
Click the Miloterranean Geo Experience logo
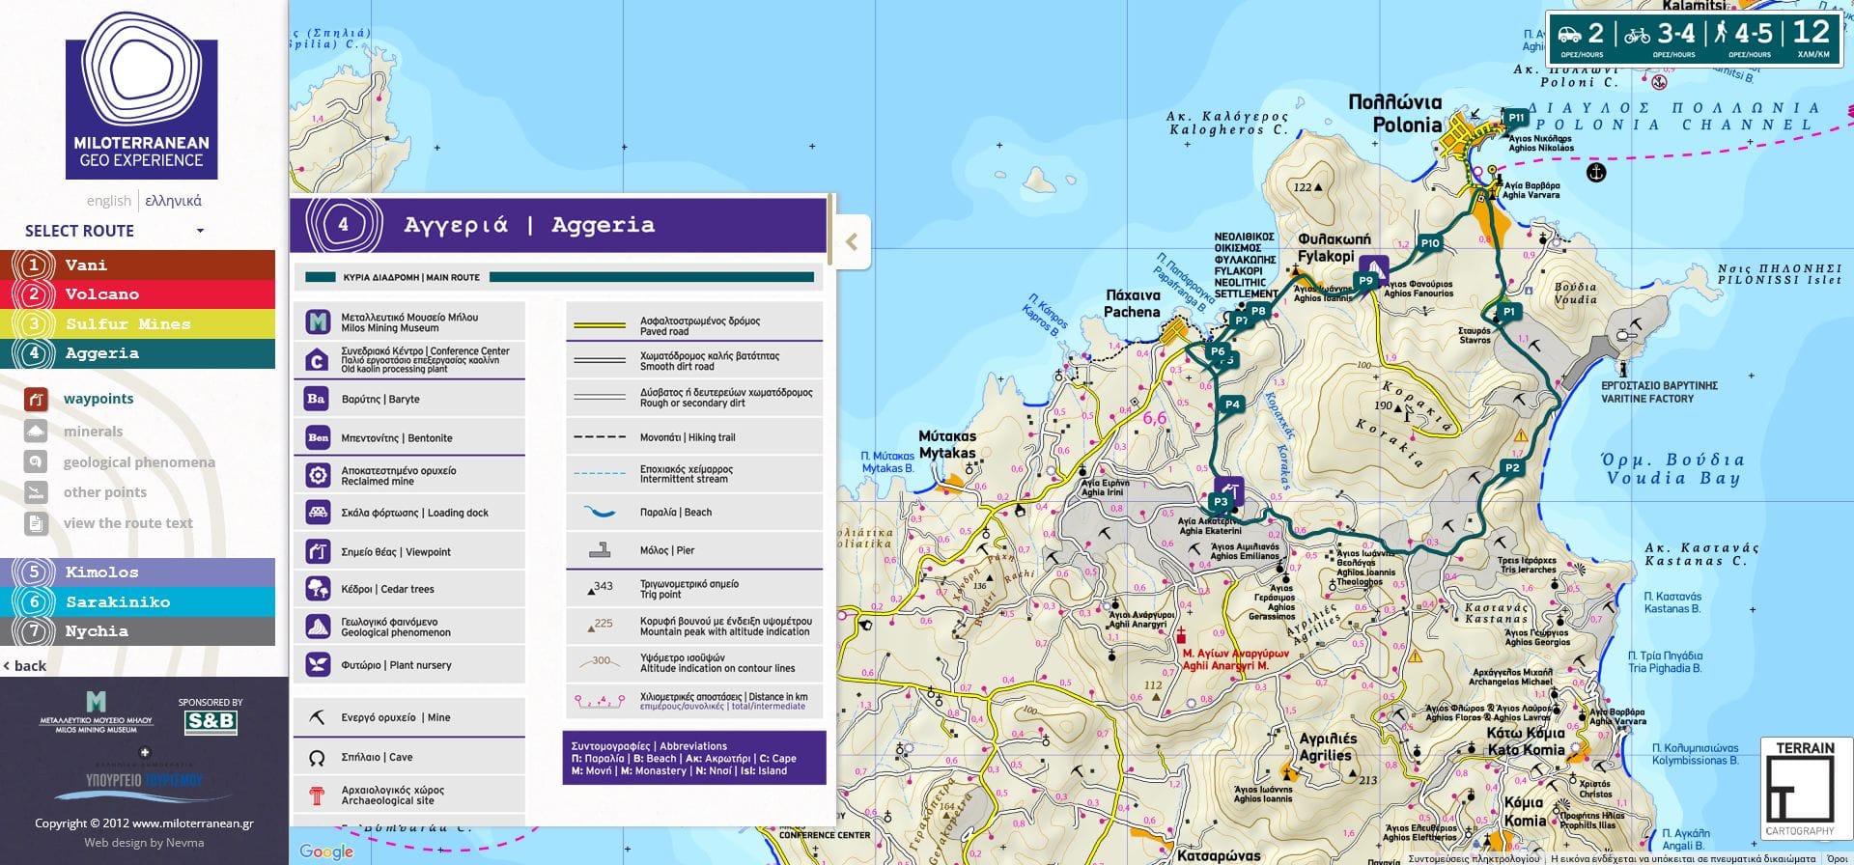[x=142, y=97]
